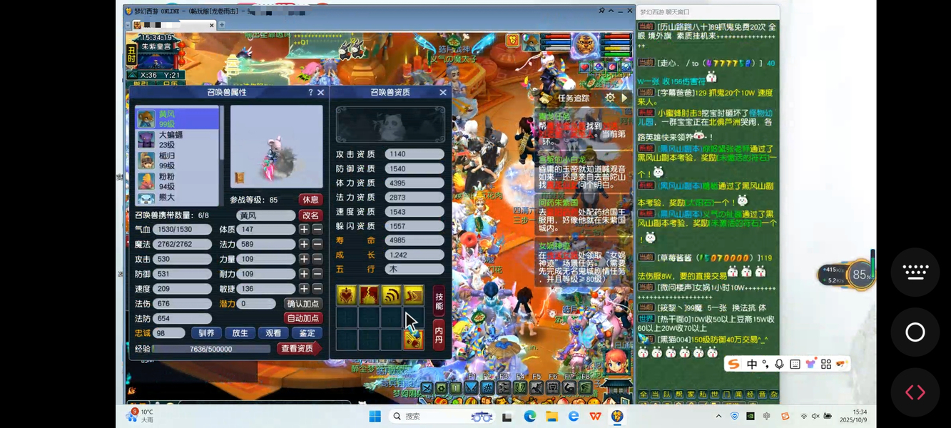Screen dimensions: 951x428
Task: Open Microsoft Edge from the taskbar
Action: click(x=530, y=417)
